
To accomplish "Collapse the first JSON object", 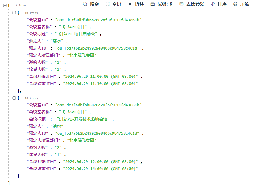I will coord(14,13).
